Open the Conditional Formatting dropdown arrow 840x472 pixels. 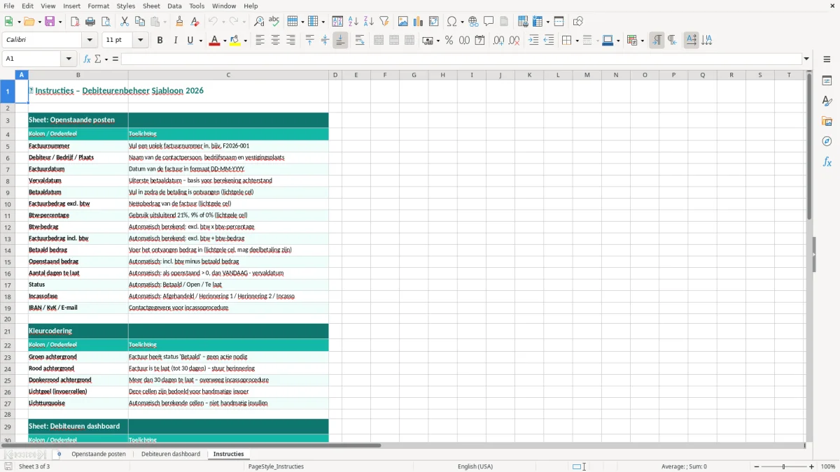point(642,41)
